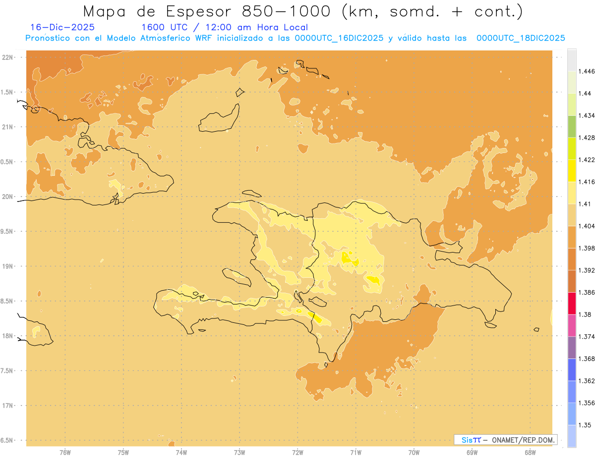Viewport: 595px width, 459px height.
Task: Click the colorbar value '1.35'
Action: [585, 425]
